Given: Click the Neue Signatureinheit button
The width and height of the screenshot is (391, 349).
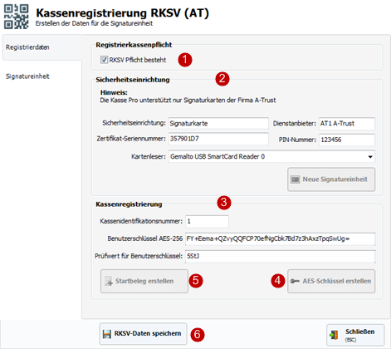Looking at the screenshot, I should point(331,179).
